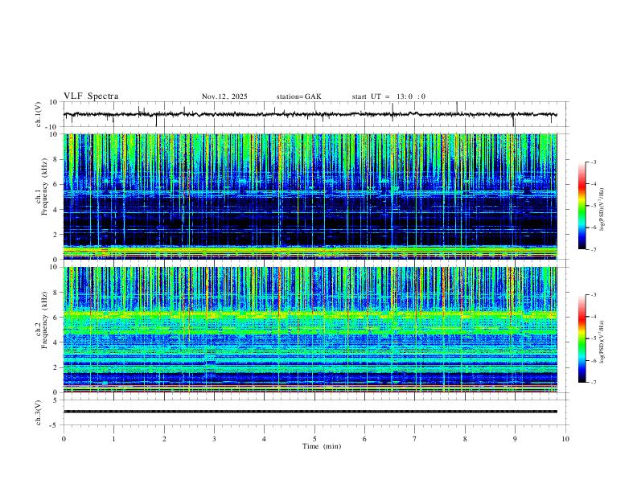Click the 'station=GAK' label
The width and height of the screenshot is (637, 492).
[x=298, y=96]
